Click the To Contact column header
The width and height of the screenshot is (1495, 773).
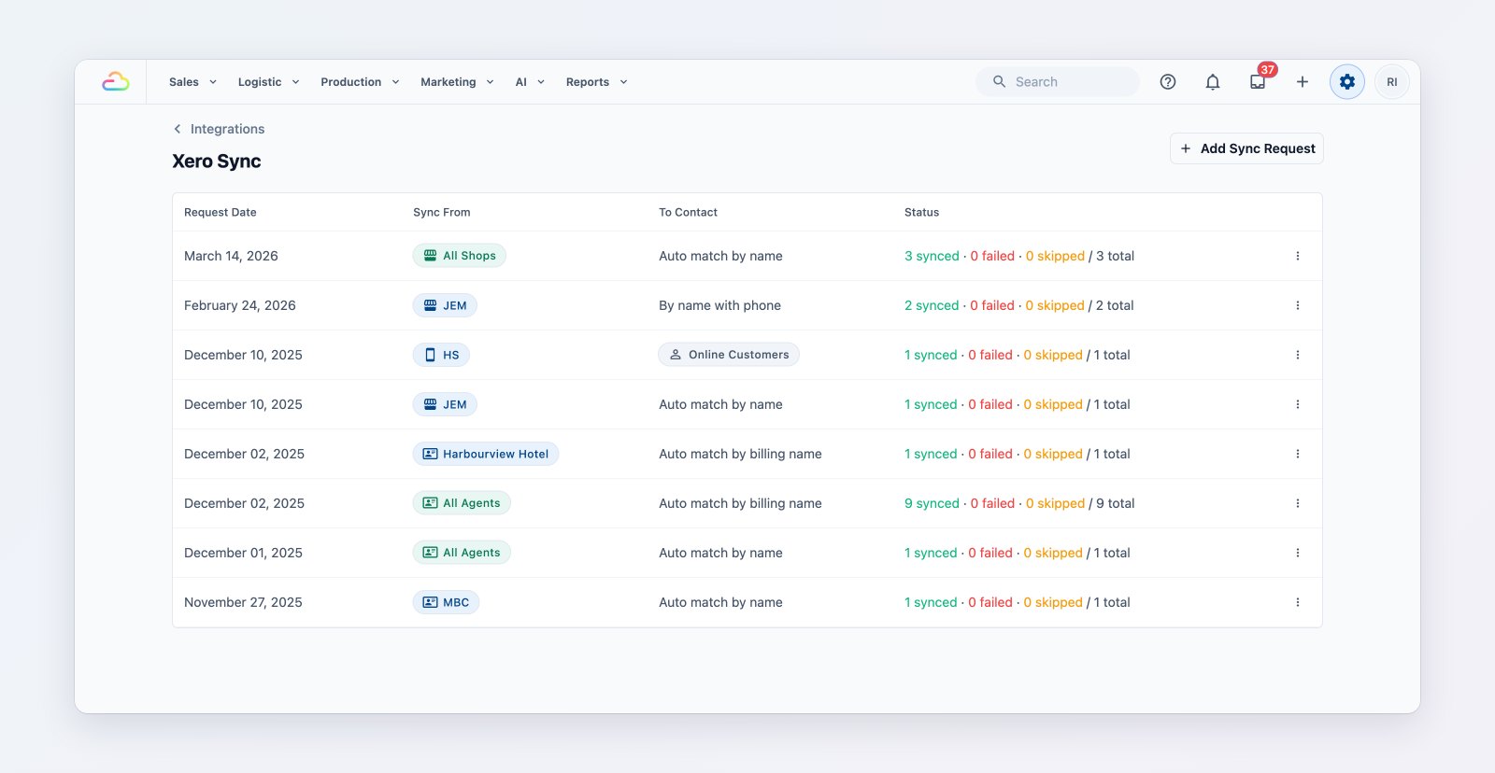tap(689, 213)
